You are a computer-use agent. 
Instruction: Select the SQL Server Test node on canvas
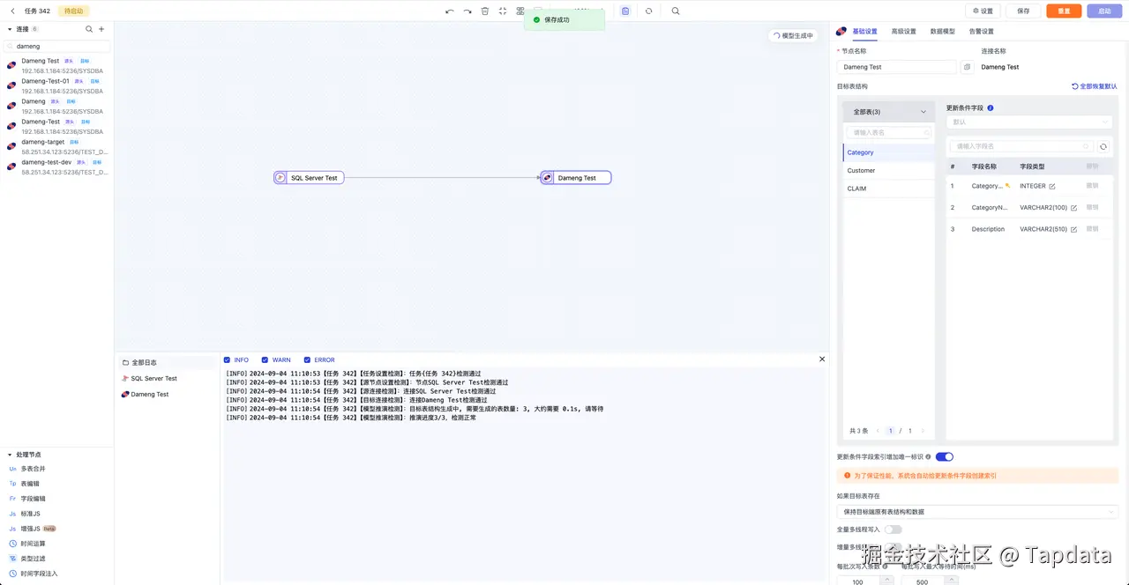[x=309, y=177]
